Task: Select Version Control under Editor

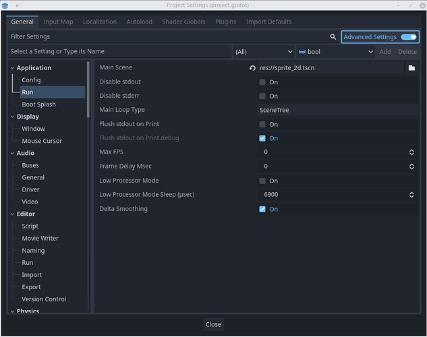Action: pyautogui.click(x=44, y=299)
